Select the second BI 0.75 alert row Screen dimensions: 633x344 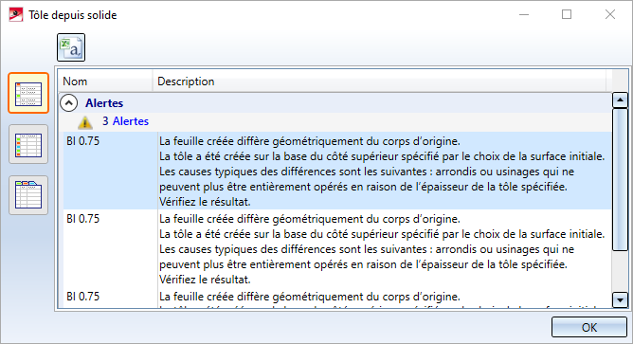point(336,248)
